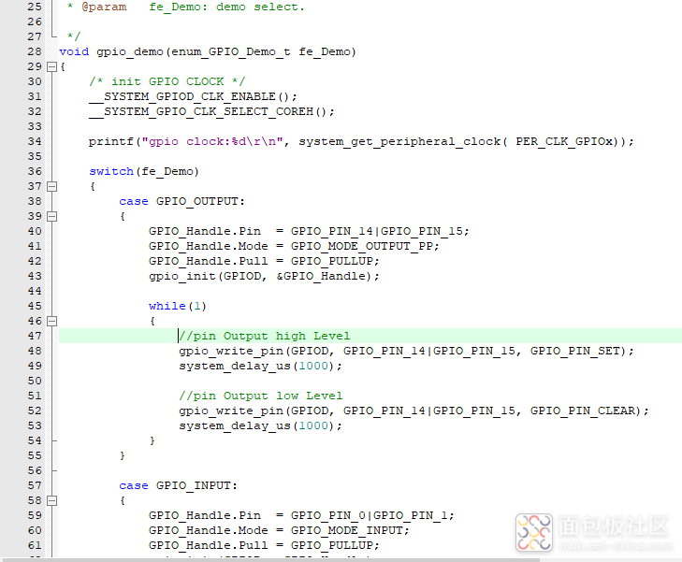This screenshot has width=682, height=562.
Task: Click the watermark logo in the bottom right
Action: click(534, 530)
